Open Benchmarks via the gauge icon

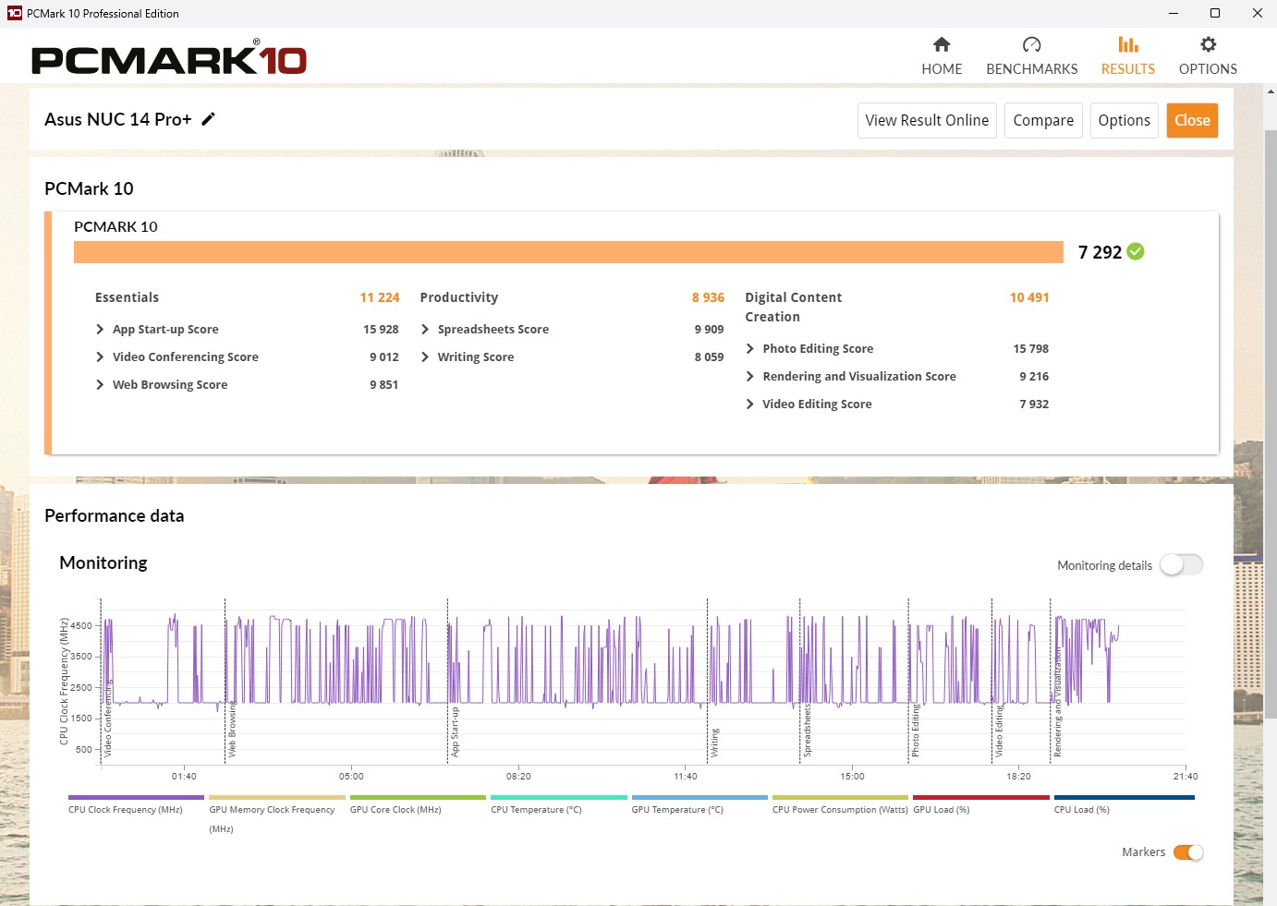click(1031, 44)
